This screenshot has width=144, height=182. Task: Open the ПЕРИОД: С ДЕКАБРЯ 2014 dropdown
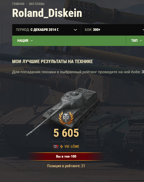[x=47, y=30]
